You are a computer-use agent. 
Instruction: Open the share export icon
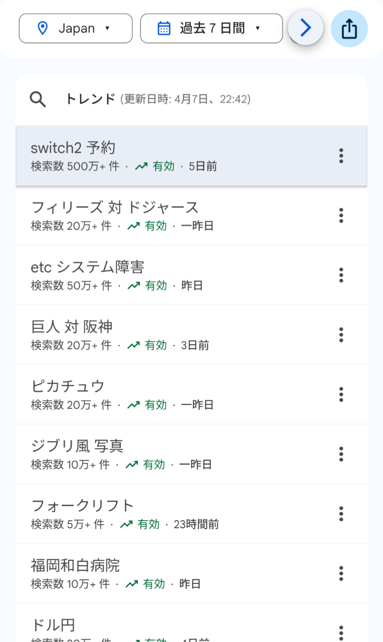(x=349, y=29)
